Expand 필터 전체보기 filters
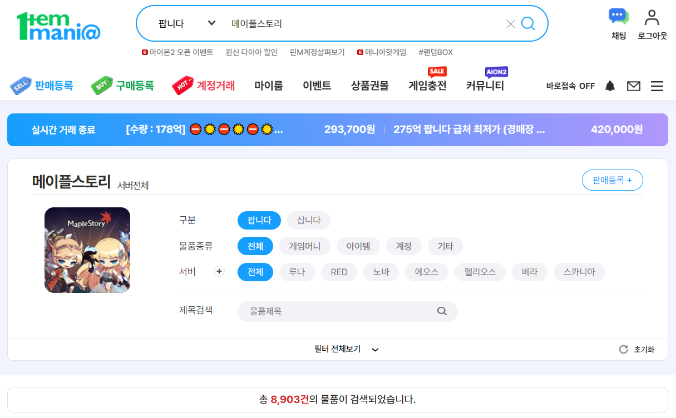The height and width of the screenshot is (418, 676). click(346, 349)
